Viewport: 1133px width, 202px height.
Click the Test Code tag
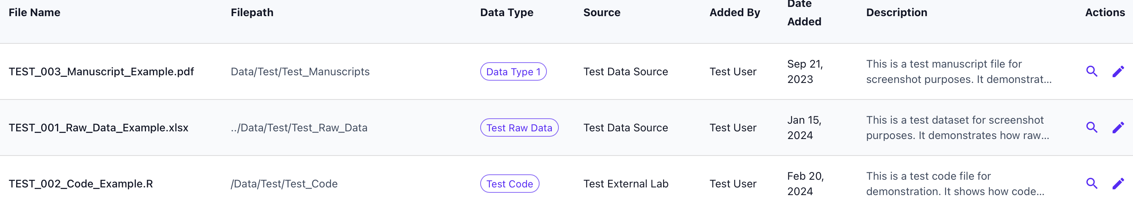tap(510, 184)
